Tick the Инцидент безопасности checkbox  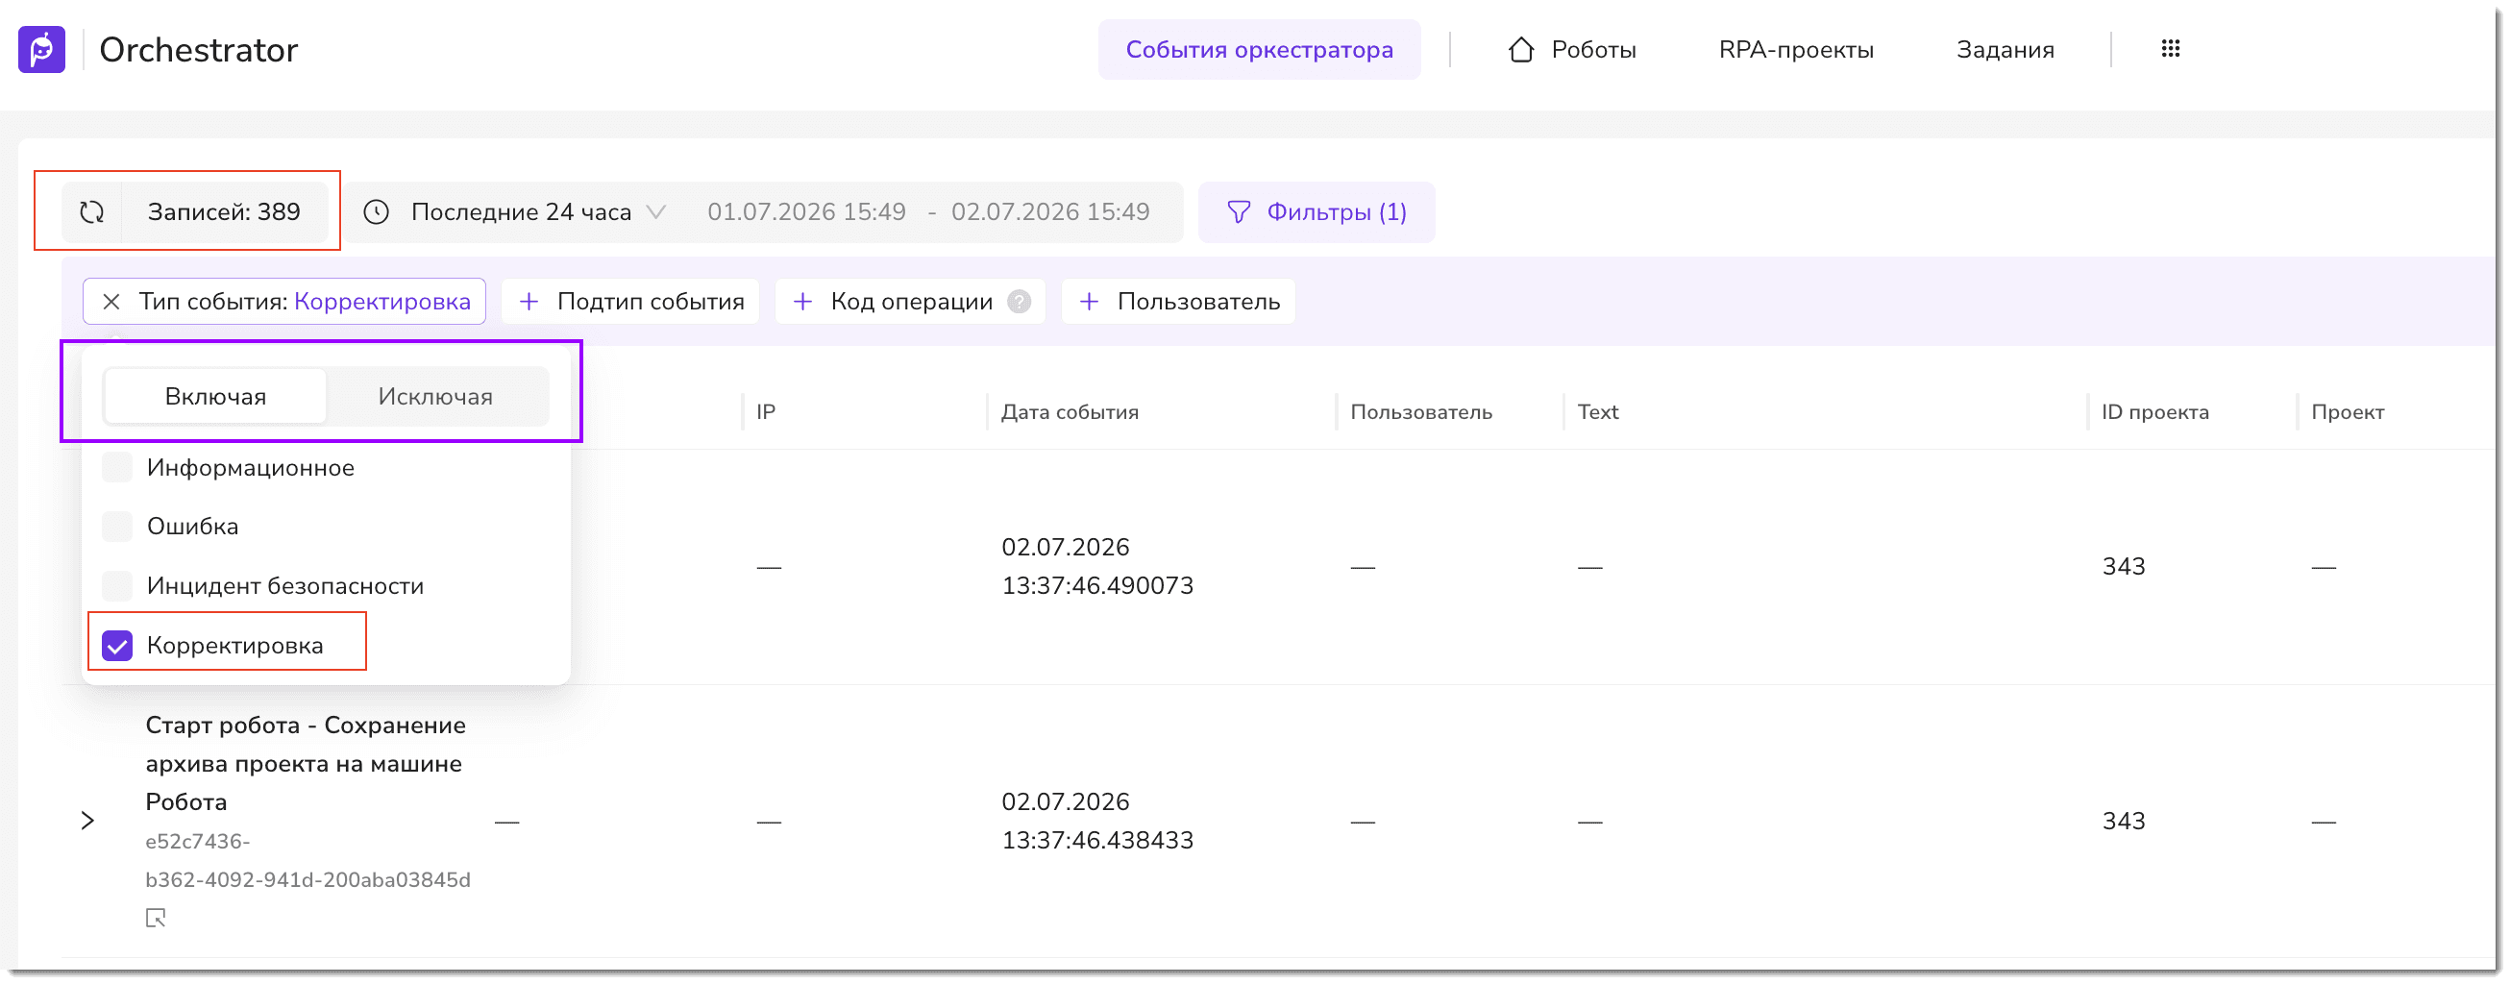(x=117, y=586)
